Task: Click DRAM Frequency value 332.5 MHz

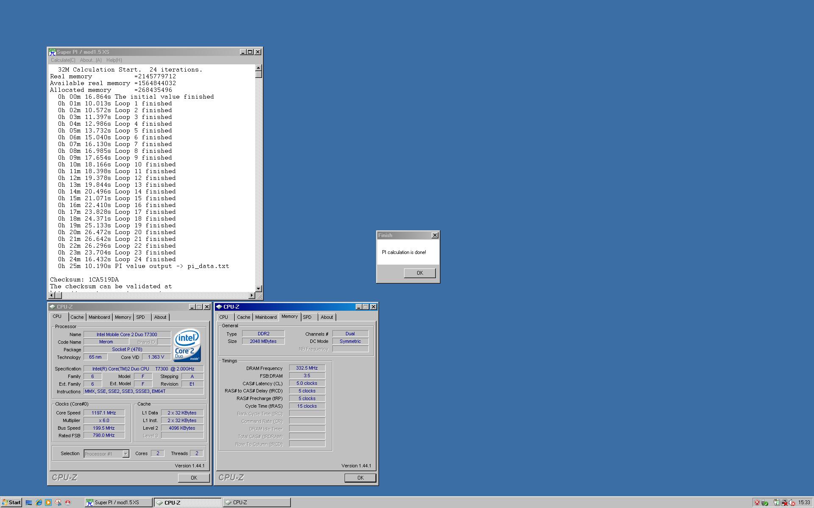Action: tap(307, 368)
